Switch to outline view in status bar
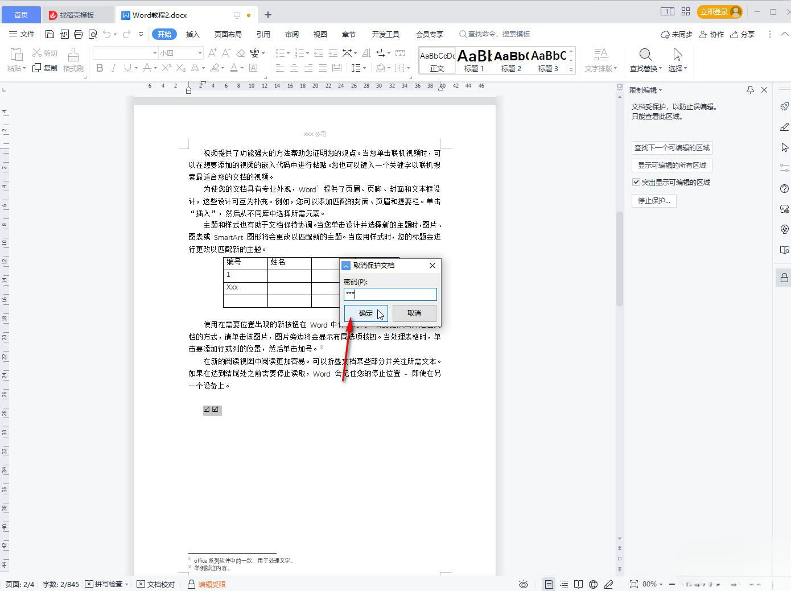This screenshot has width=791, height=591. coord(564,584)
